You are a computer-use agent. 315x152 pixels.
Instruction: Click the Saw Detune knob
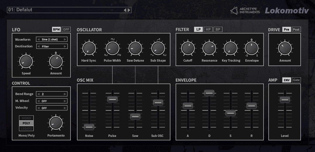pyautogui.click(x=135, y=48)
